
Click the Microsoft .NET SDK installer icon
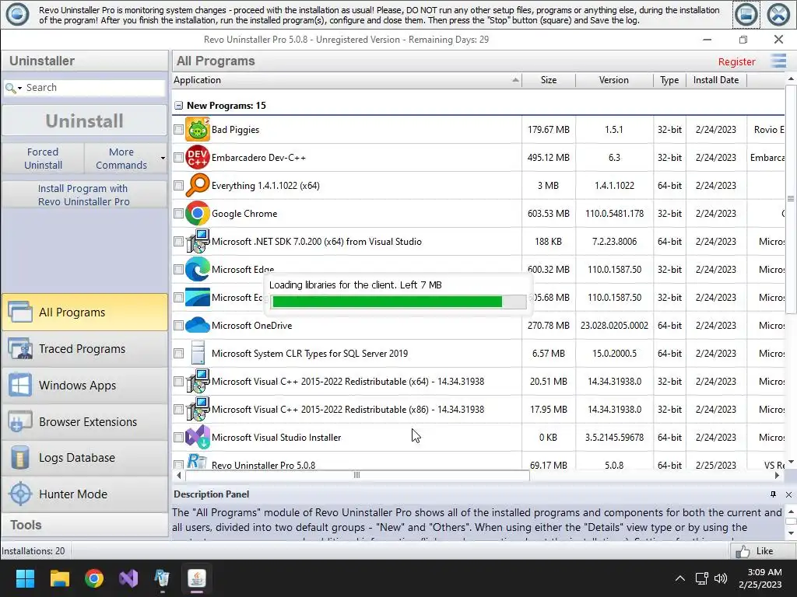[197, 241]
